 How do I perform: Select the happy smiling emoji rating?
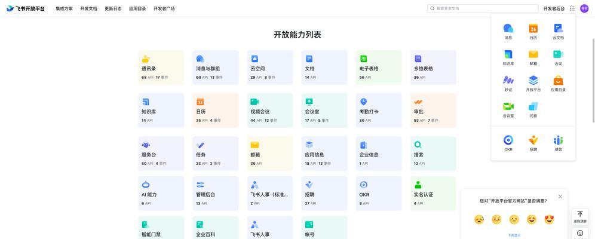coord(532,219)
